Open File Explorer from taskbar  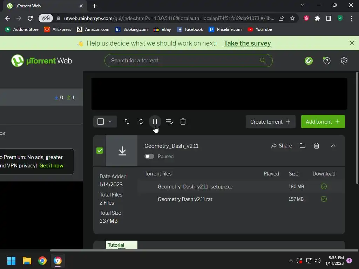(x=27, y=261)
